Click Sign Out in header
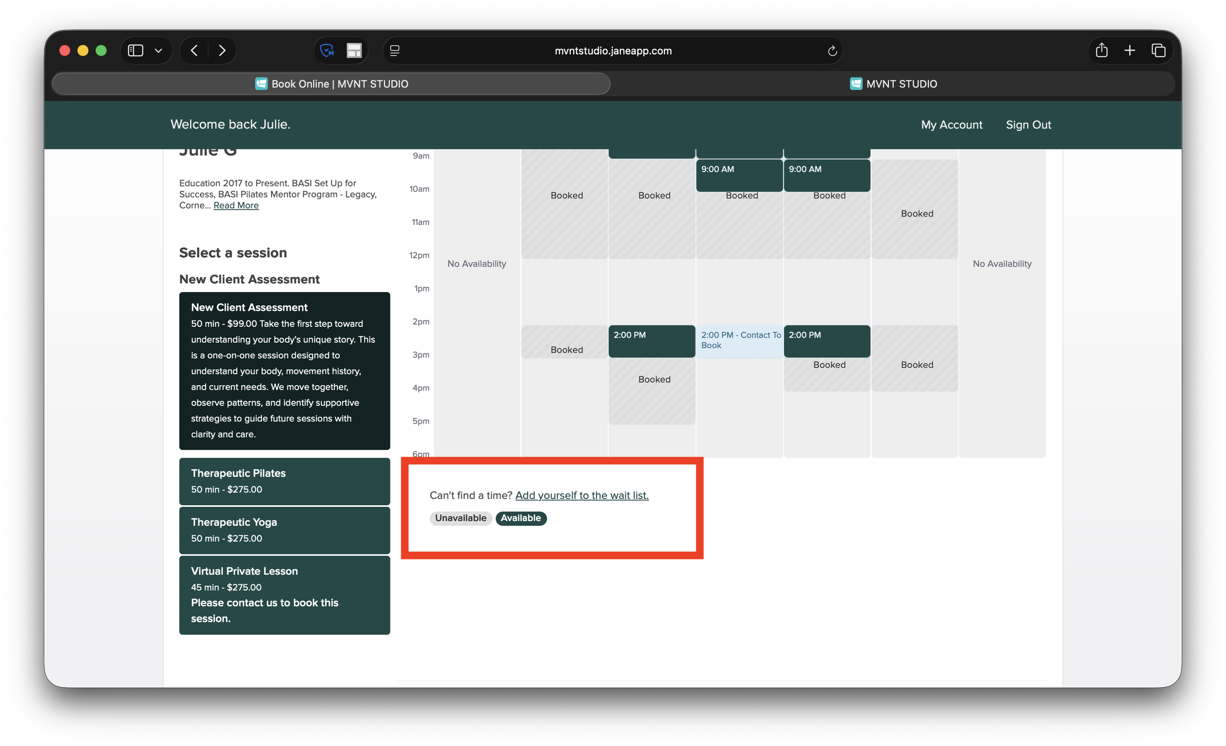This screenshot has width=1226, height=746. (1028, 125)
